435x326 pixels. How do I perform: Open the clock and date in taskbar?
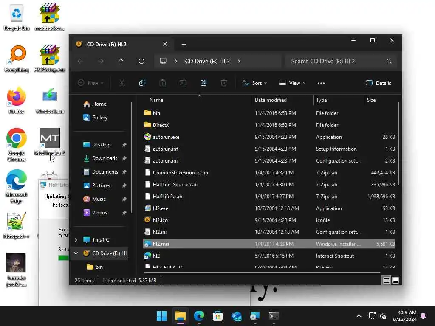pyautogui.click(x=405, y=316)
